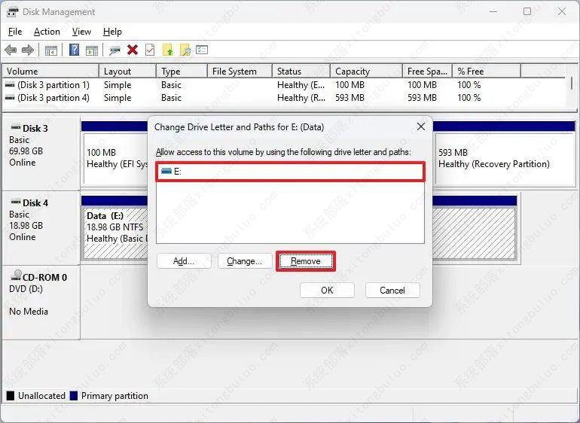Screen dimensions: 580x423
Task: Click the Properties checkmark page icon
Action: tap(150, 50)
